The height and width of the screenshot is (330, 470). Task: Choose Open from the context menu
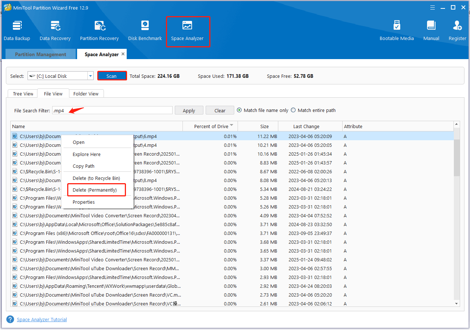[97, 142]
